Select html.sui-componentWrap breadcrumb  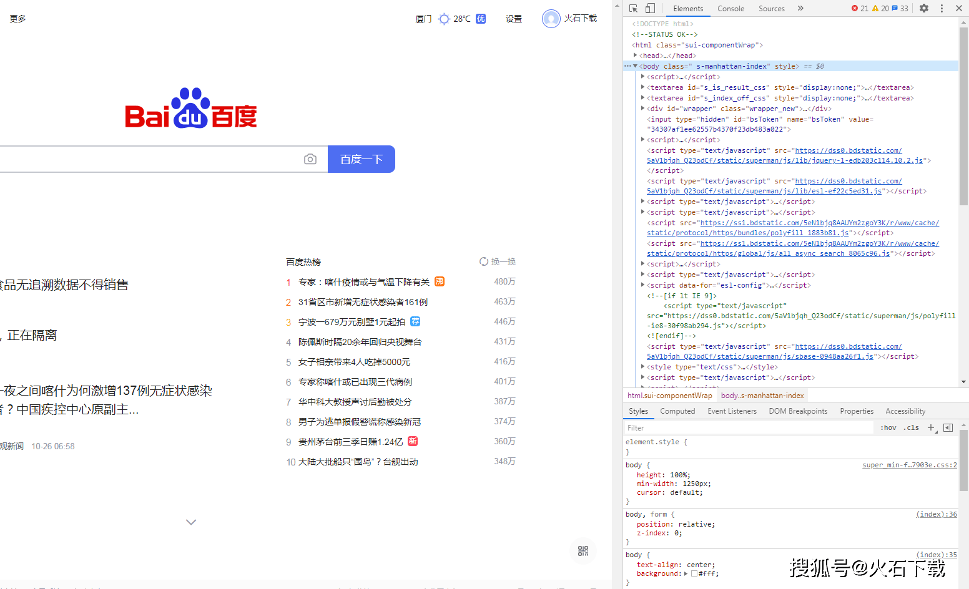click(669, 396)
